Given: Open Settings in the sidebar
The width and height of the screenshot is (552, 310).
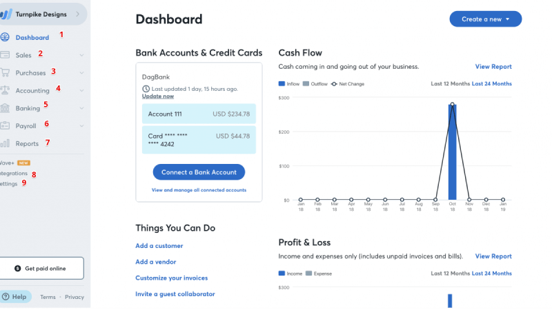Looking at the screenshot, I should [x=8, y=184].
